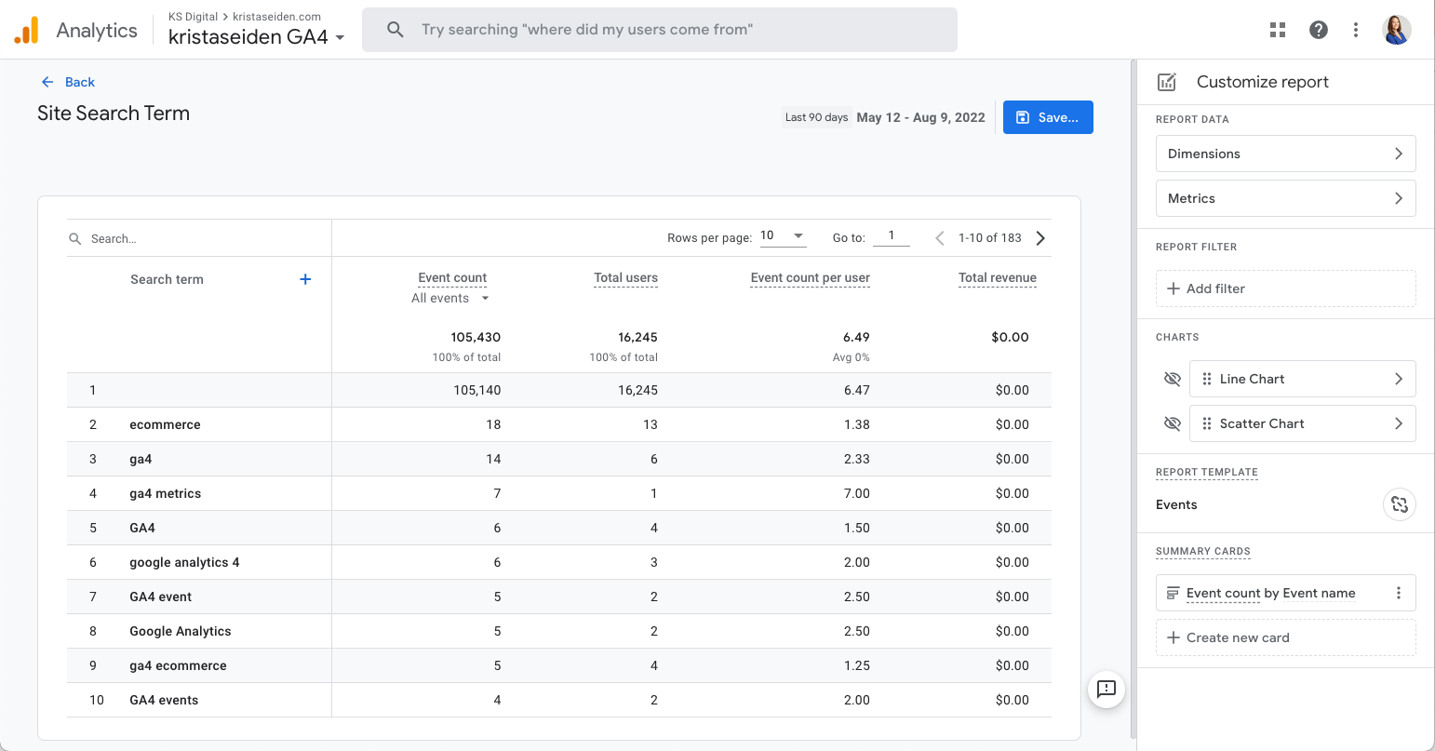Viewport: 1435px width, 751px height.
Task: Open the feedback icon near the table
Action: click(x=1106, y=689)
